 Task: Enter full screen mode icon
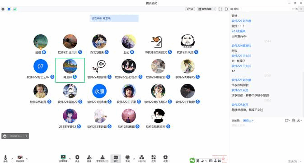point(220,9)
